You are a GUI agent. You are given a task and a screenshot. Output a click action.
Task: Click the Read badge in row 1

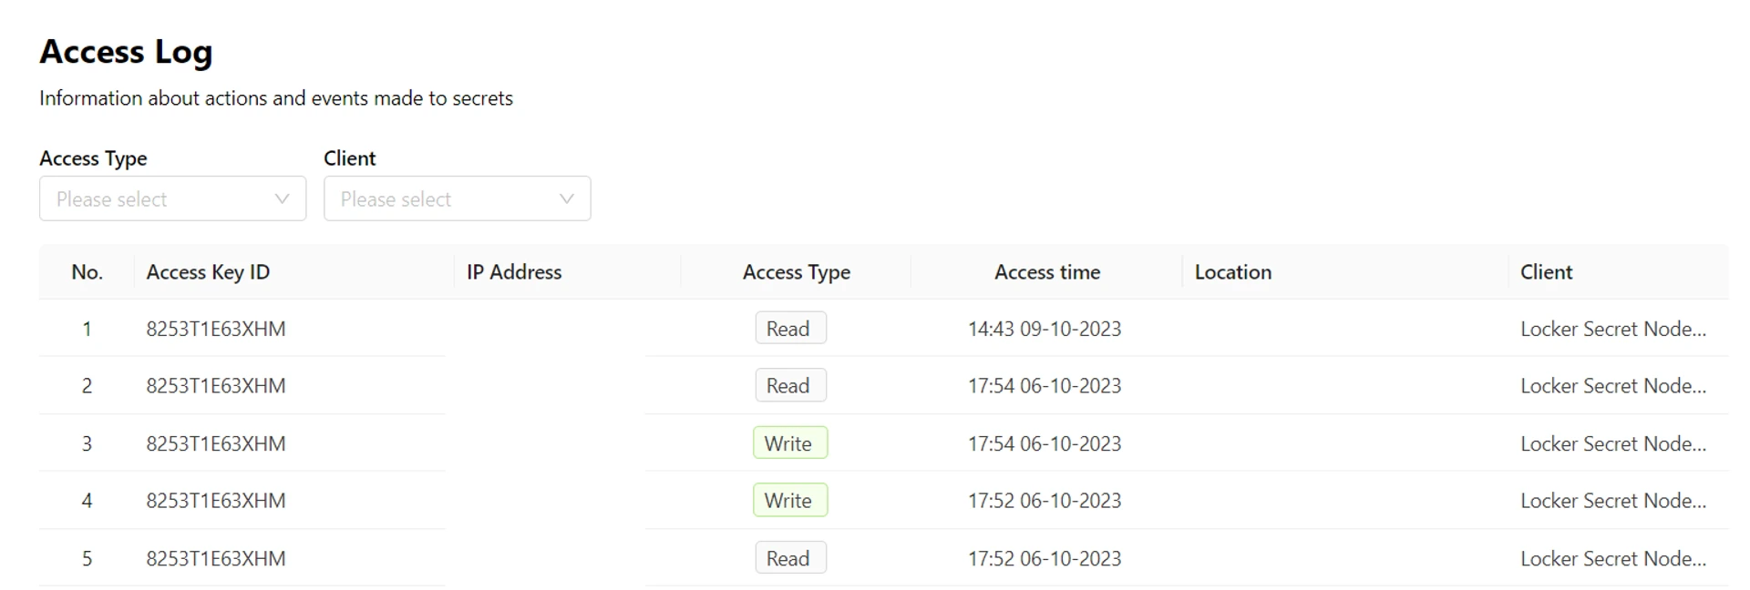tap(789, 328)
